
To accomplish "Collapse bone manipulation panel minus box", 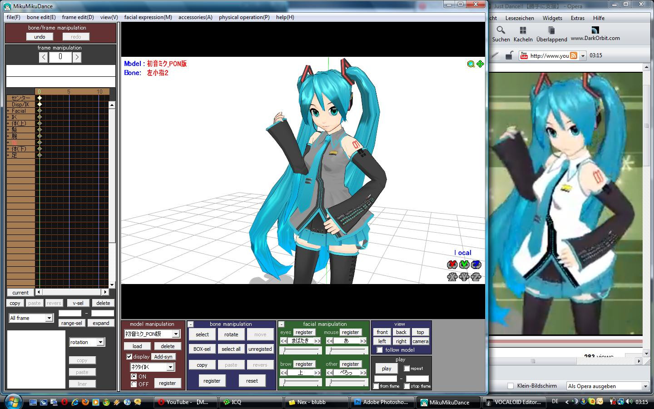I will click(x=191, y=324).
